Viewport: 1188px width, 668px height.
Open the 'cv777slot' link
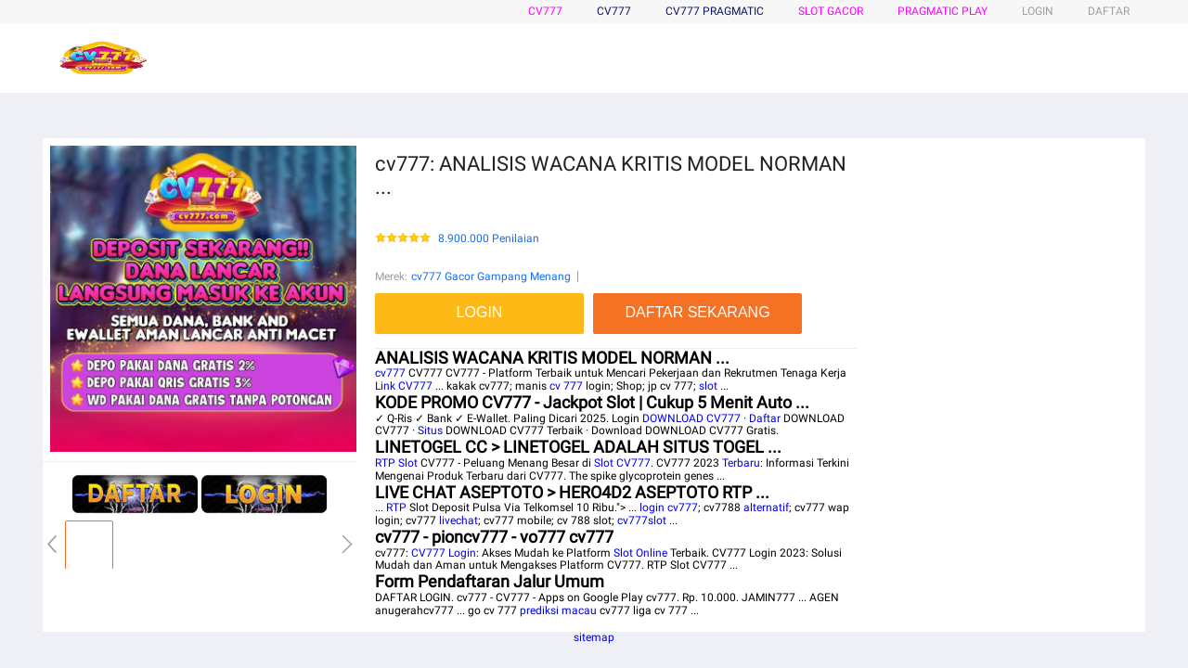click(641, 520)
